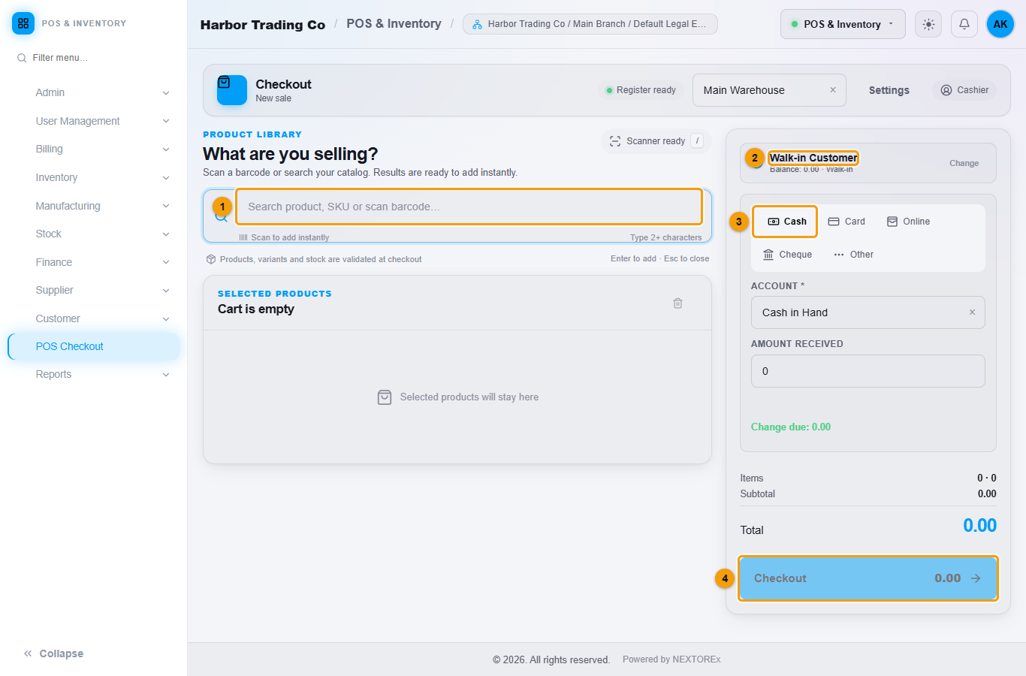The height and width of the screenshot is (676, 1026).
Task: Open the POS & Inventory module dropdown
Action: tap(843, 24)
